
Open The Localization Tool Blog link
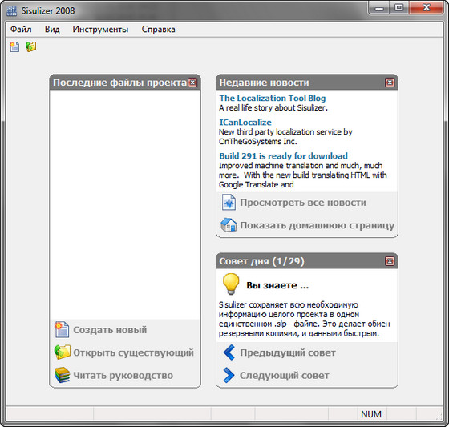point(273,98)
